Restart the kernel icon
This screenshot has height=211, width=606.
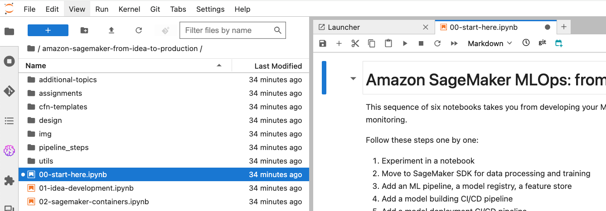[x=437, y=43]
